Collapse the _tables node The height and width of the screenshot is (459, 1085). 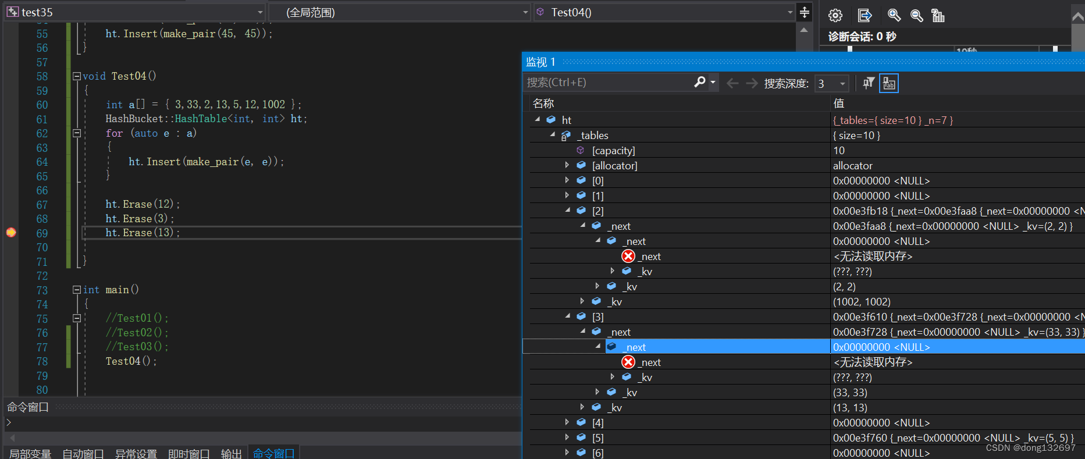tap(553, 134)
